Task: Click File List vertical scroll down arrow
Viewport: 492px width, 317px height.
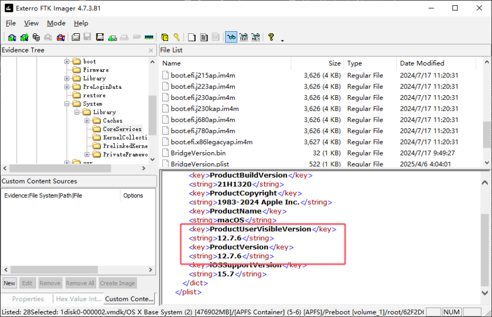Action: point(487,163)
